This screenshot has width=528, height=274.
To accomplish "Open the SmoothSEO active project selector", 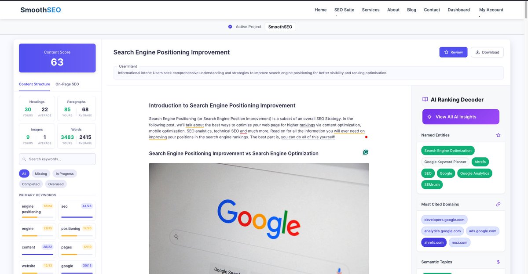I will [x=280, y=27].
